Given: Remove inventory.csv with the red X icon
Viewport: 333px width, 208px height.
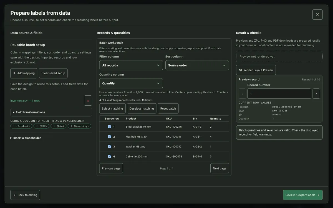Looking at the screenshot, I should tap(88, 101).
